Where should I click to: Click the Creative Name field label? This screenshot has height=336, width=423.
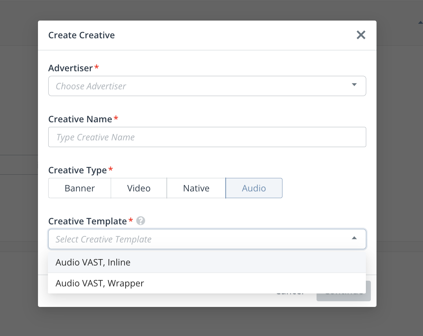point(80,119)
